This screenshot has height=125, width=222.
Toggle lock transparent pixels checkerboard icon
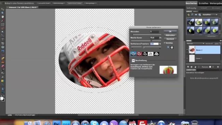[x=210, y=67]
